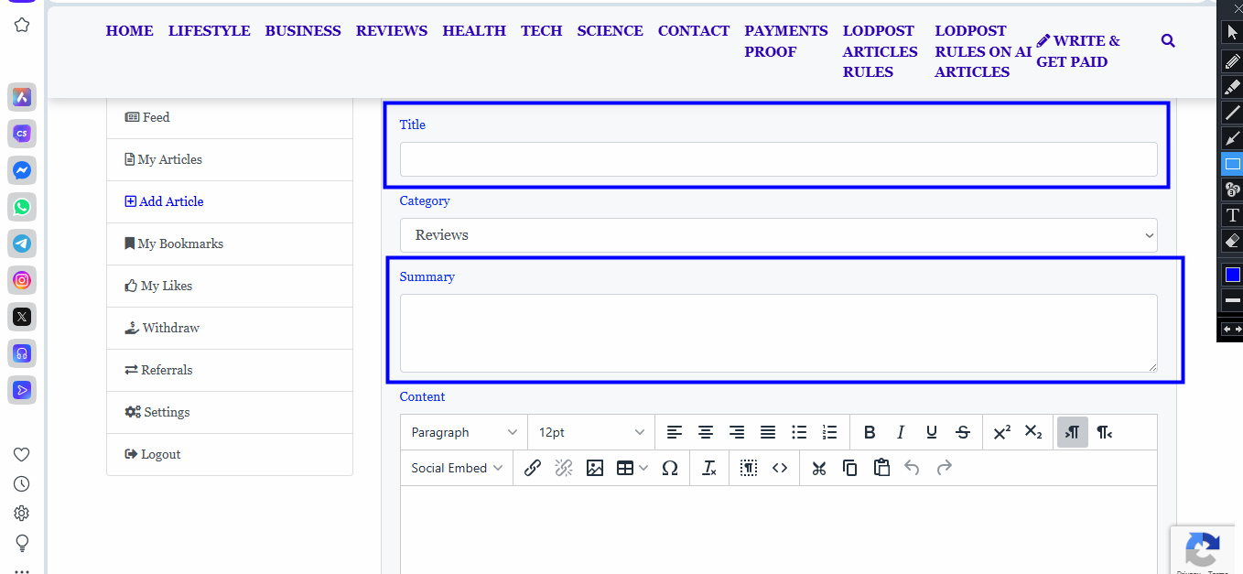
Task: Click the cut scissors icon
Action: coord(819,468)
